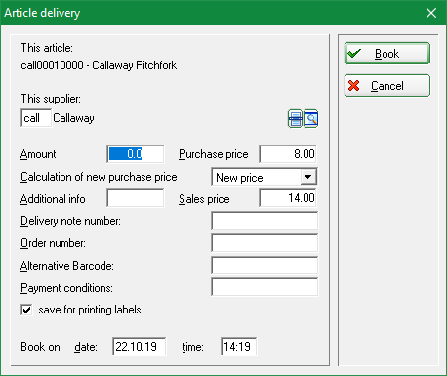Focus the Amount input field
Image resolution: width=447 pixels, height=376 pixels.
(x=136, y=154)
